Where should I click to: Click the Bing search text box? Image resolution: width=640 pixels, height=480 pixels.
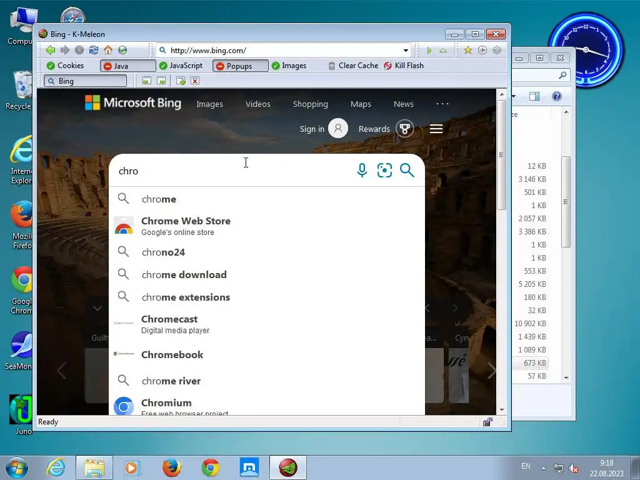[232, 171]
